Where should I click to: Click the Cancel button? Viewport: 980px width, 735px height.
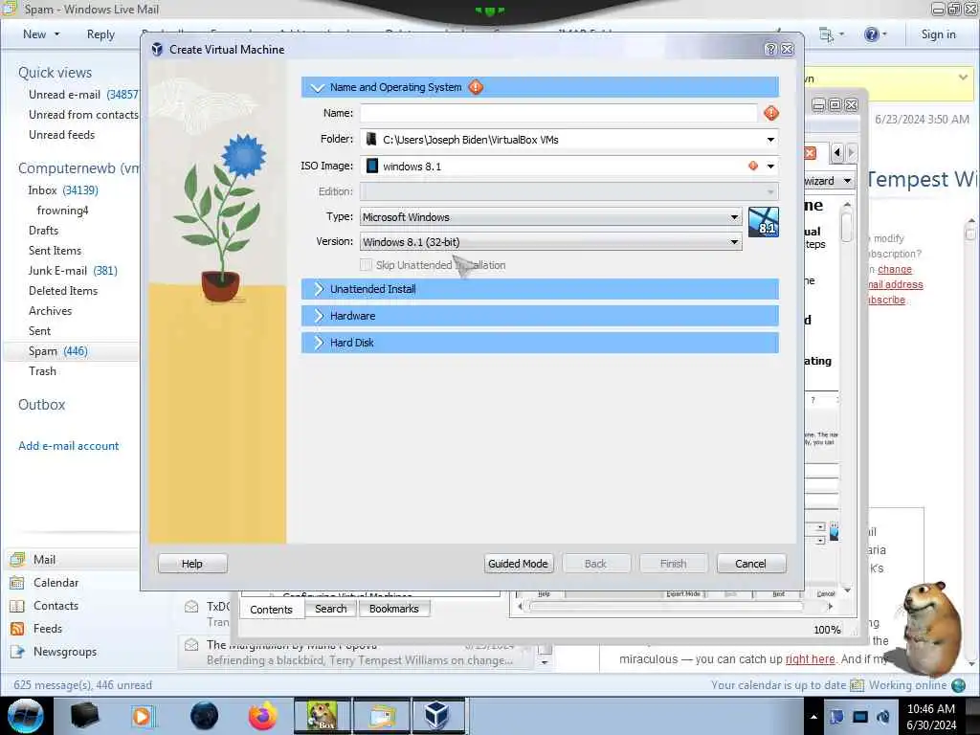click(x=750, y=564)
